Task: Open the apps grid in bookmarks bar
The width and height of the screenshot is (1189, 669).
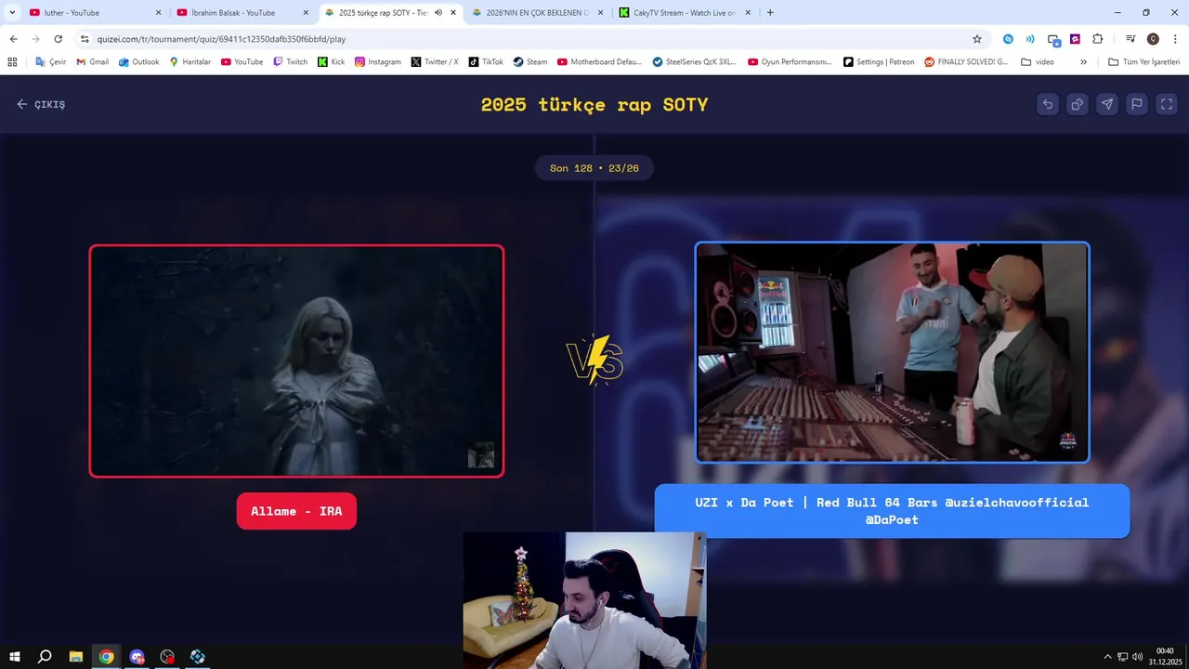Action: [x=12, y=62]
